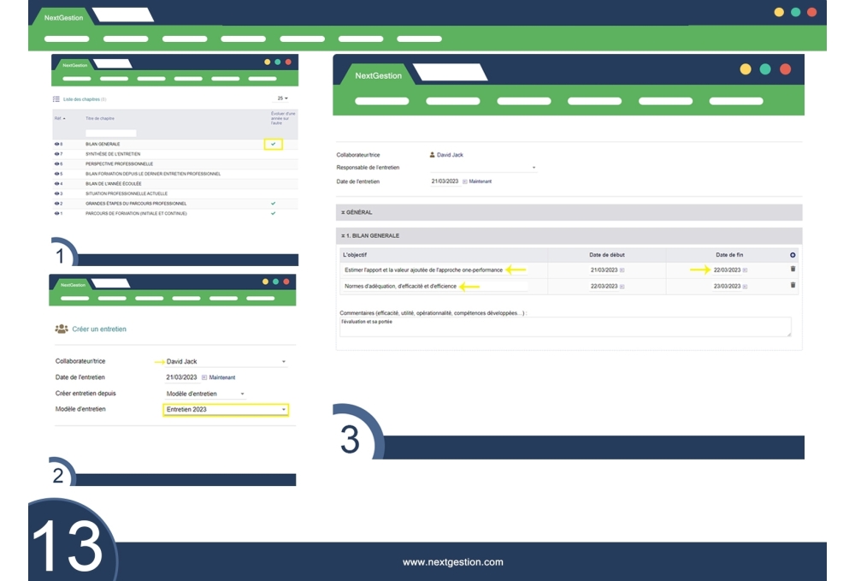855x581 pixels.
Task: Open the Modèle d'entretien dropdown showing Entretien 2023
Action: pyautogui.click(x=226, y=410)
